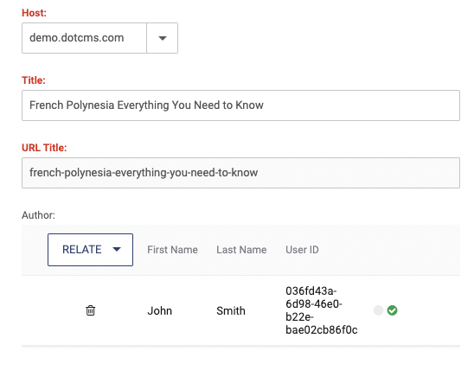
Task: Click the User ID column header
Action: 302,250
